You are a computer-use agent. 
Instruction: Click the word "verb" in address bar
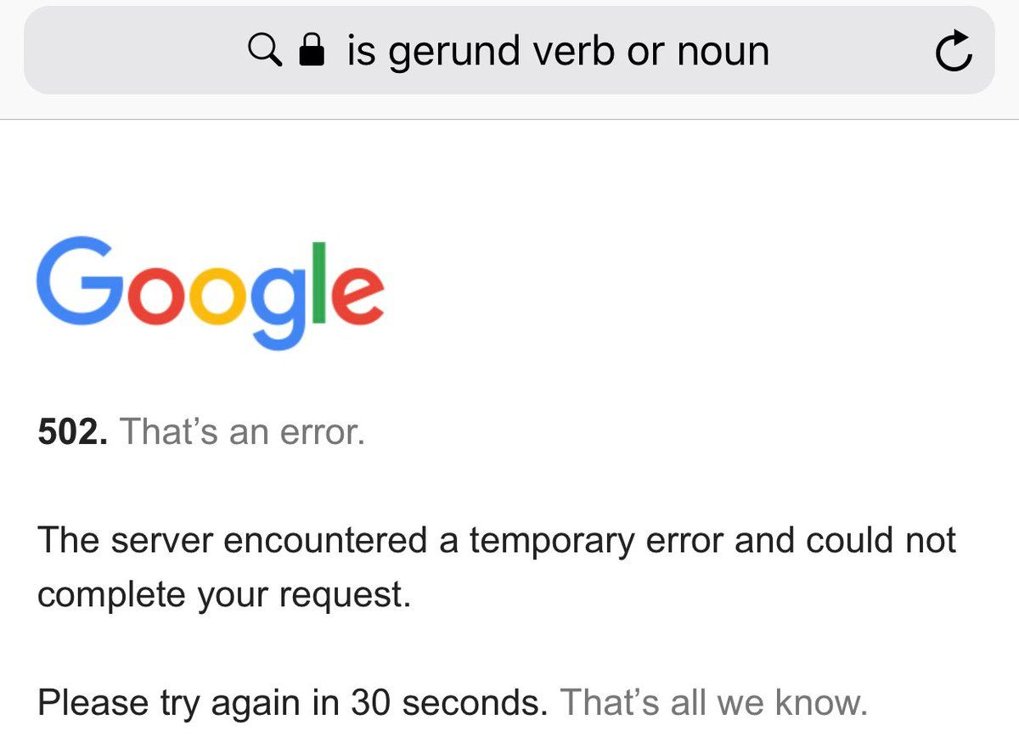pos(574,53)
